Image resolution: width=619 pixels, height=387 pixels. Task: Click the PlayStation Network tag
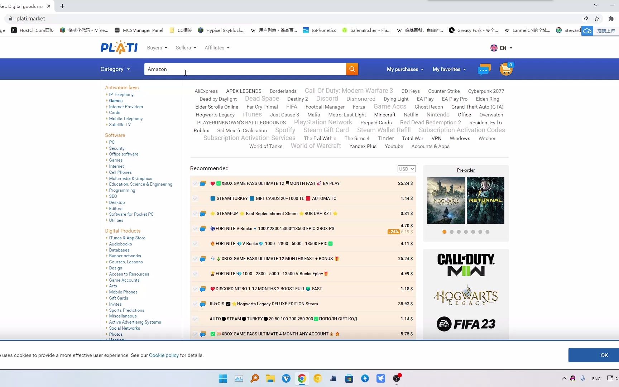323,122
